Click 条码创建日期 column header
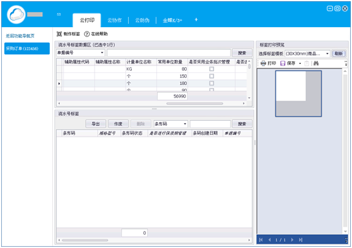 [x=207, y=133]
